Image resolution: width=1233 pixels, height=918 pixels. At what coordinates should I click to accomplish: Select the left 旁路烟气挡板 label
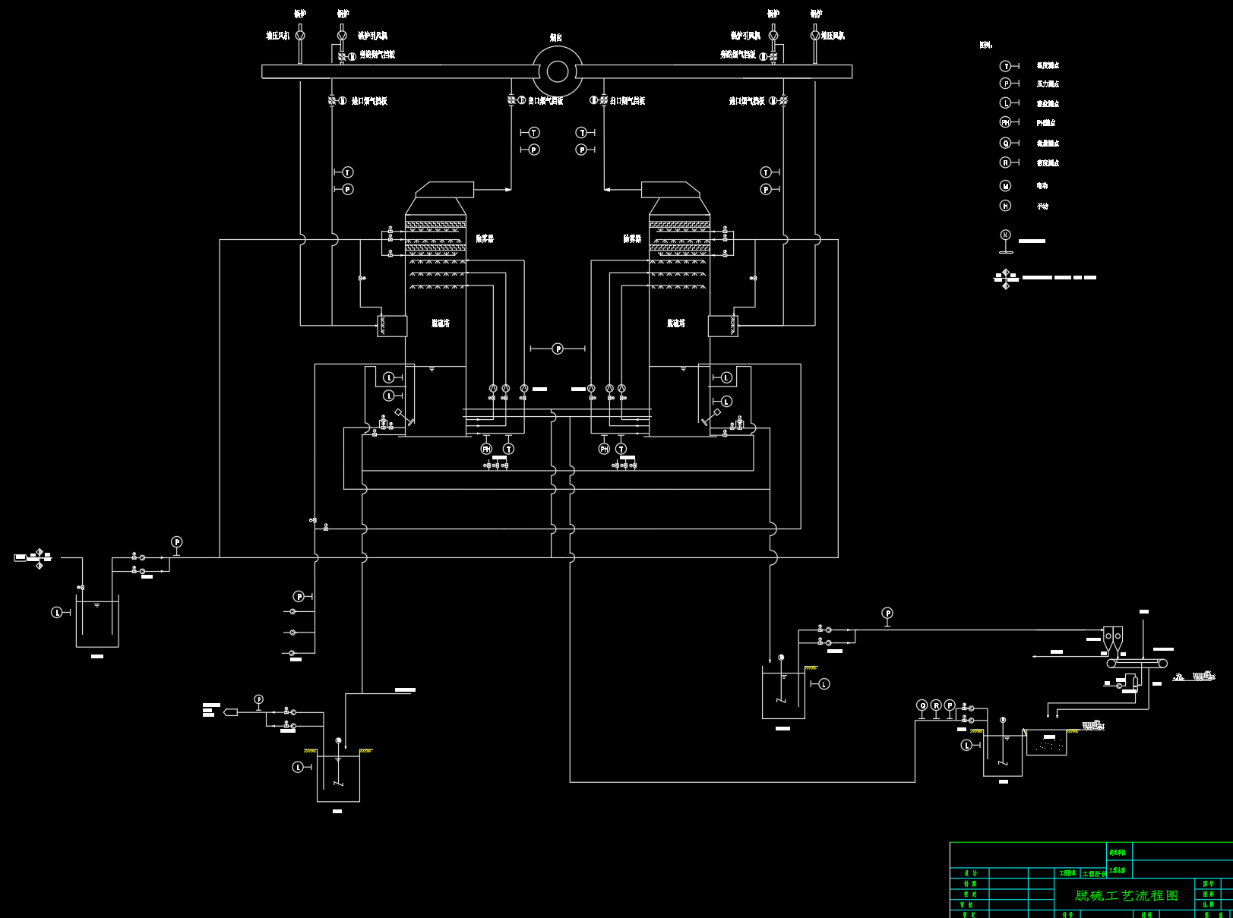click(377, 55)
